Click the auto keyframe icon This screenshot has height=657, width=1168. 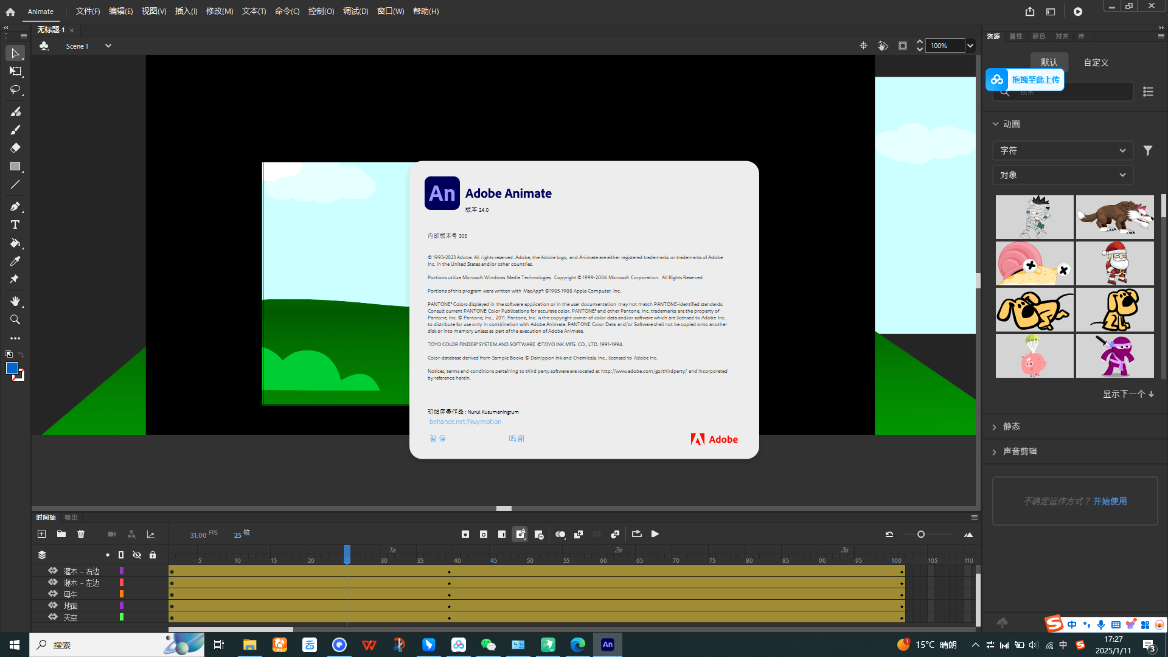click(520, 534)
